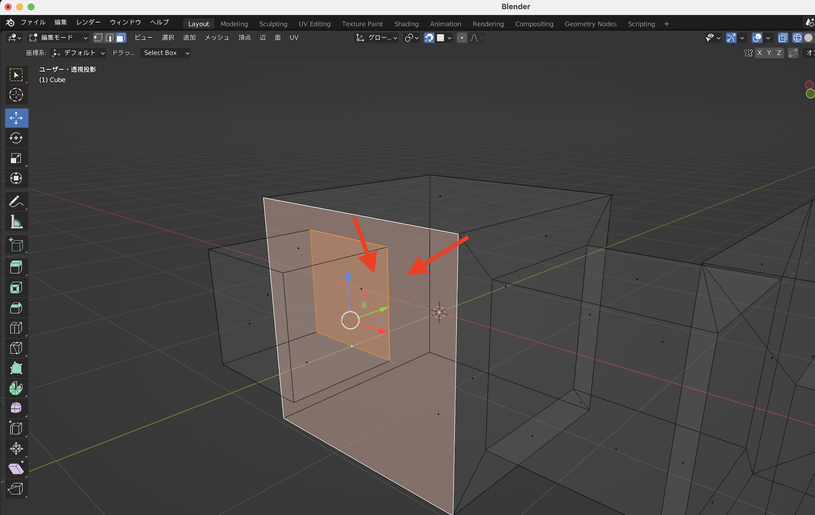Enable X axis mirror button

coord(759,53)
